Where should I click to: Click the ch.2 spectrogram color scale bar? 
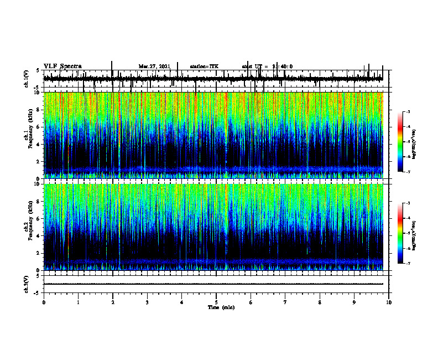(400, 233)
